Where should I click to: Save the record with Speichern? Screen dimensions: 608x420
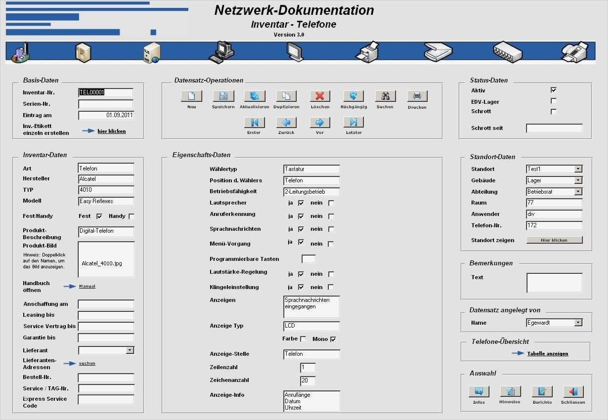coord(223,96)
